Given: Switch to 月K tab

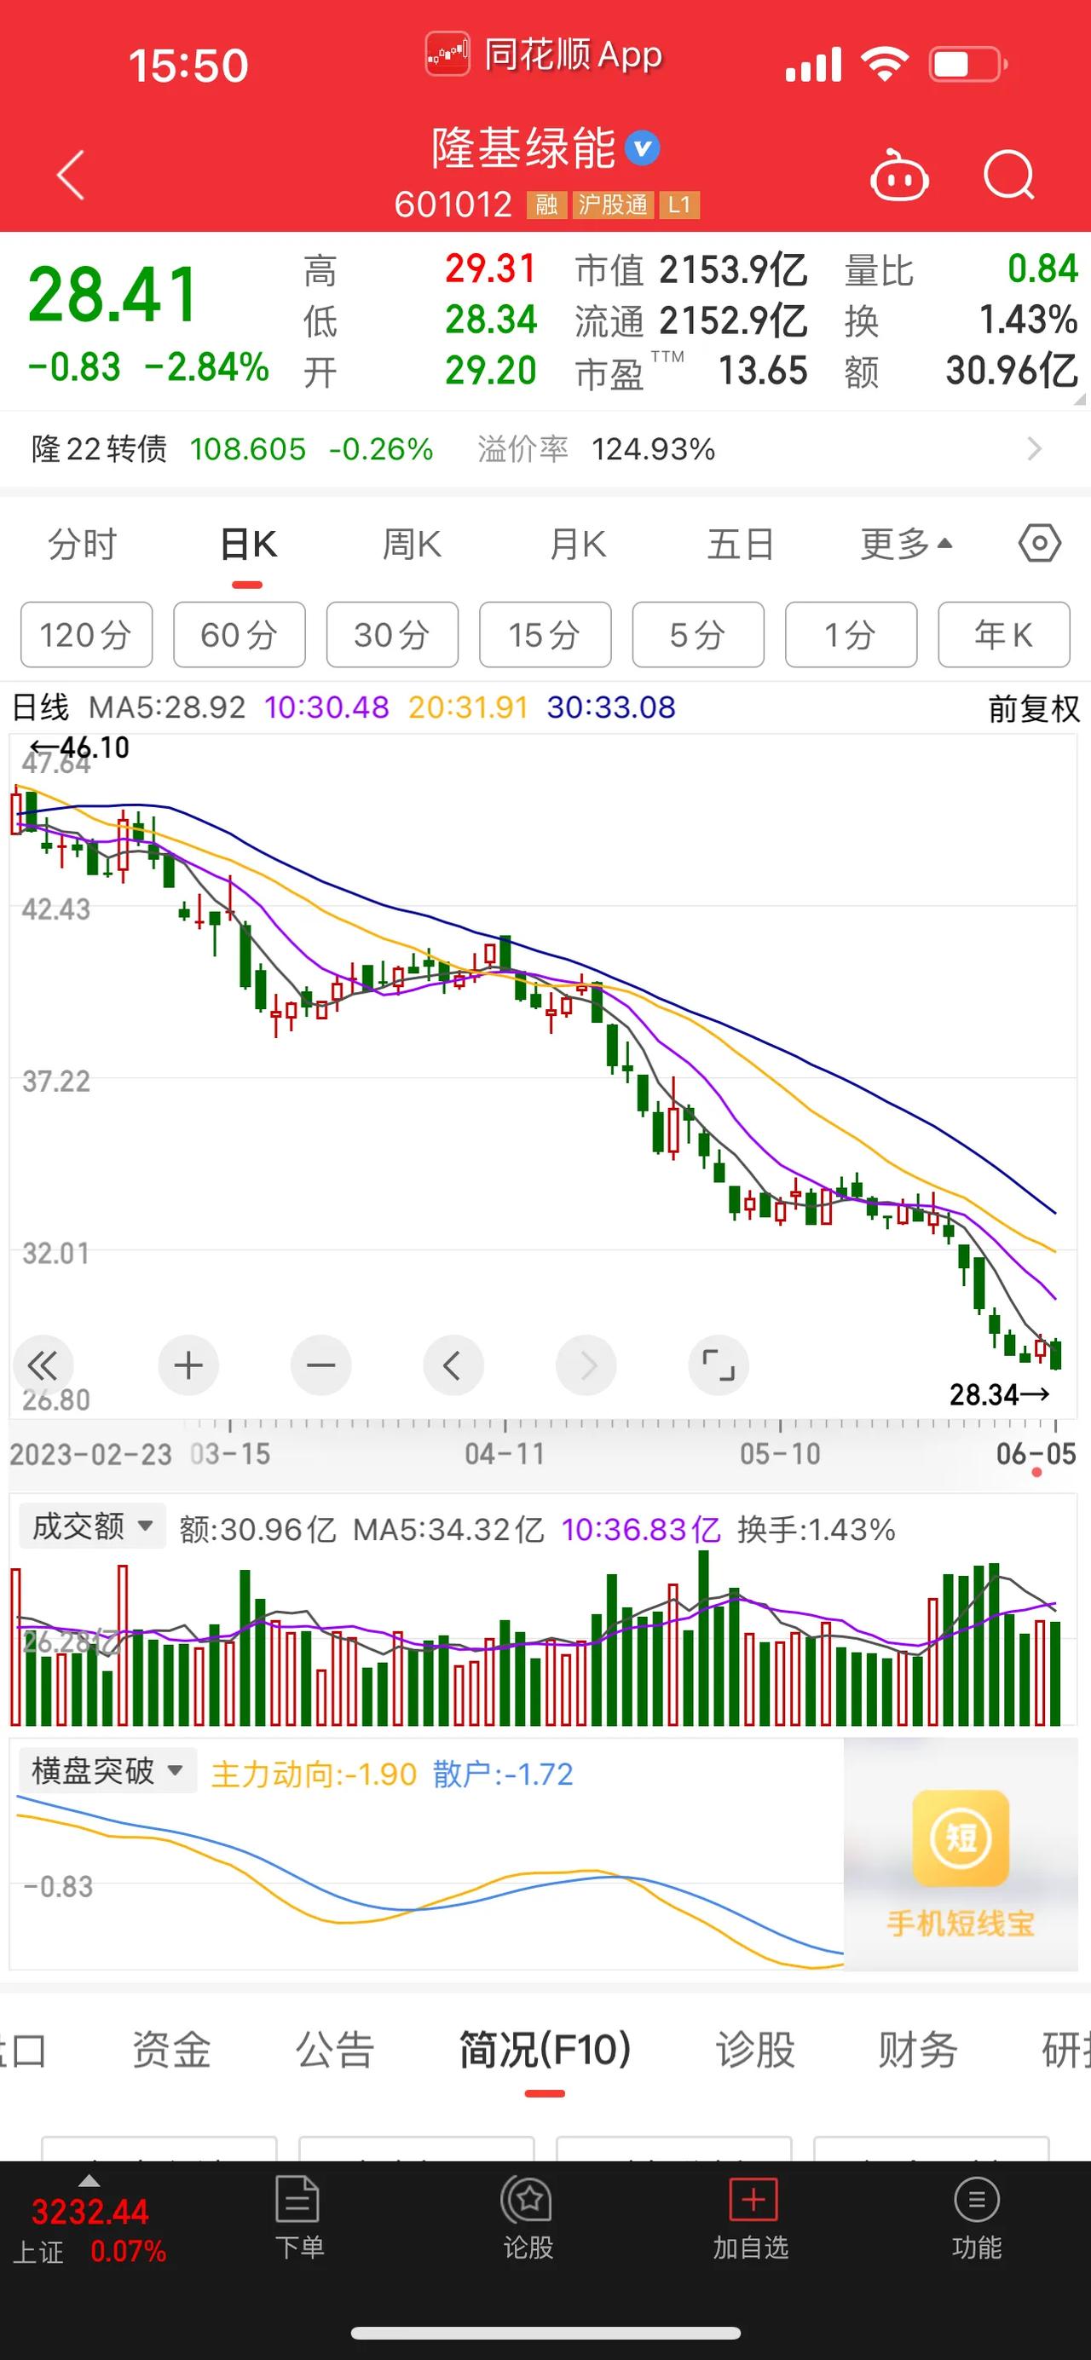Looking at the screenshot, I should [577, 545].
